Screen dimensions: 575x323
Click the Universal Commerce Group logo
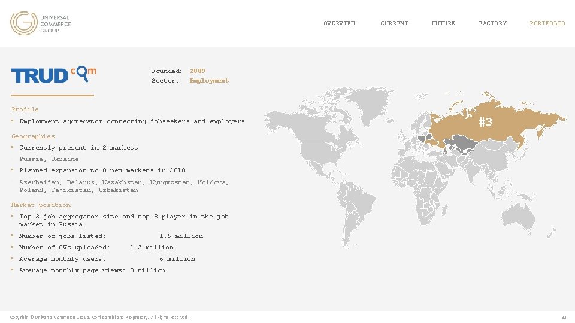click(40, 23)
